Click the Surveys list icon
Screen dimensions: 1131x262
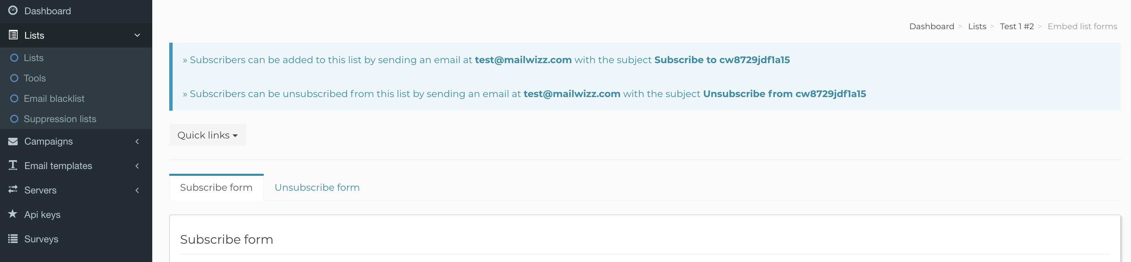[13, 239]
